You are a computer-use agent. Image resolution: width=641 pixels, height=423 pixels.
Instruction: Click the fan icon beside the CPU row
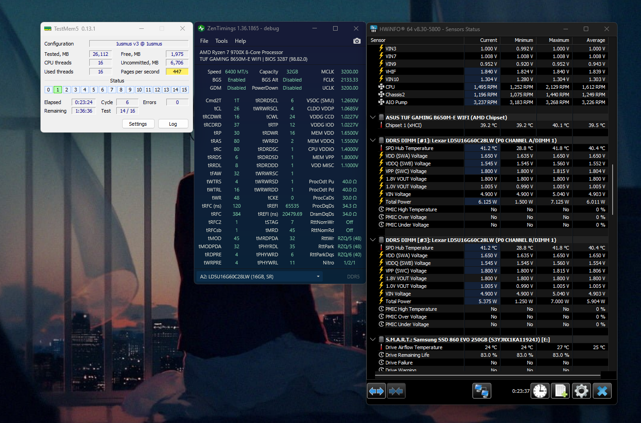[x=381, y=87]
